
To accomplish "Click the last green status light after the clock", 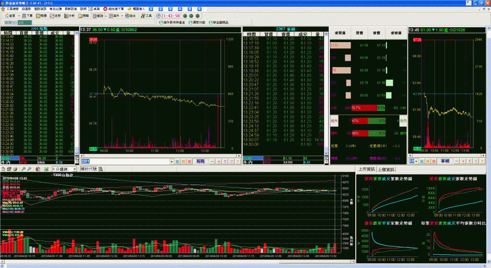I will click(198, 16).
